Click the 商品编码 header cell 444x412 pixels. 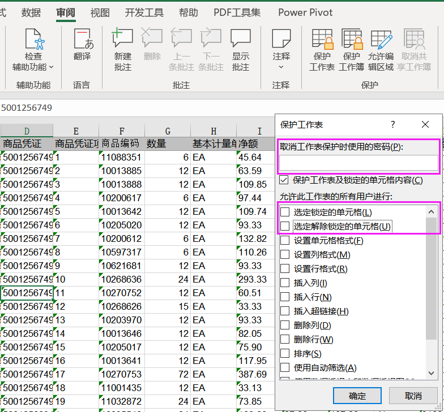[x=122, y=144]
